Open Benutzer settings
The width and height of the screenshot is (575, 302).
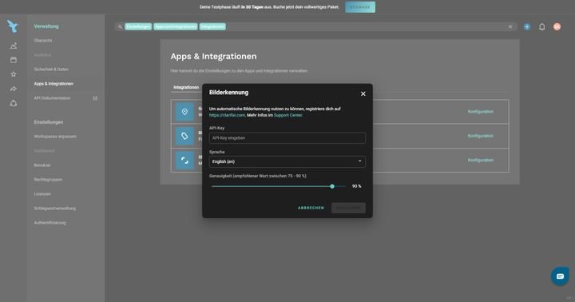pos(42,165)
